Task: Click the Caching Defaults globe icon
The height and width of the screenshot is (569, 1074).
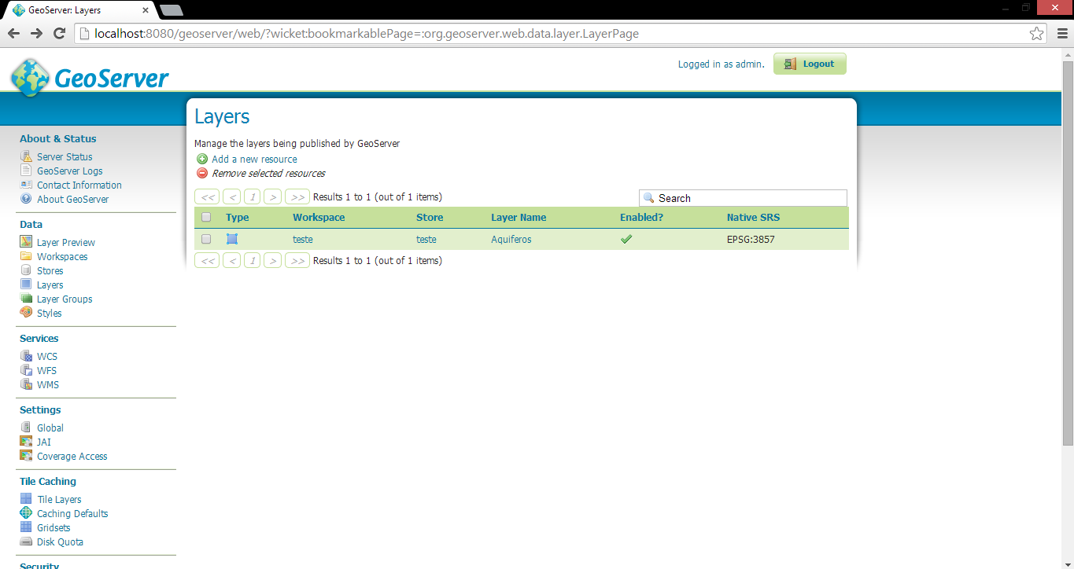Action: 26,513
